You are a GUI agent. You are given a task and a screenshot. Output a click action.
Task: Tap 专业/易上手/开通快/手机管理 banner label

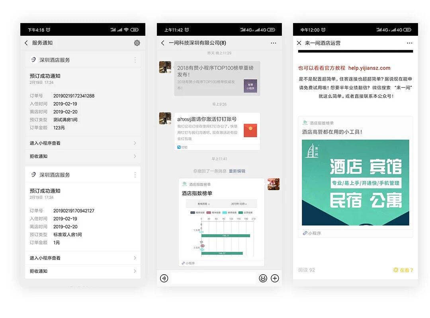365,183
